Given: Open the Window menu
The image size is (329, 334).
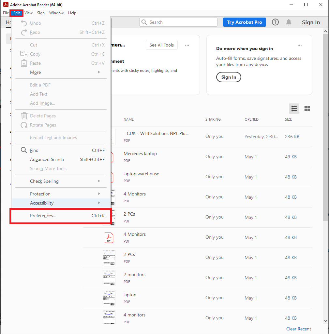Looking at the screenshot, I should point(56,13).
